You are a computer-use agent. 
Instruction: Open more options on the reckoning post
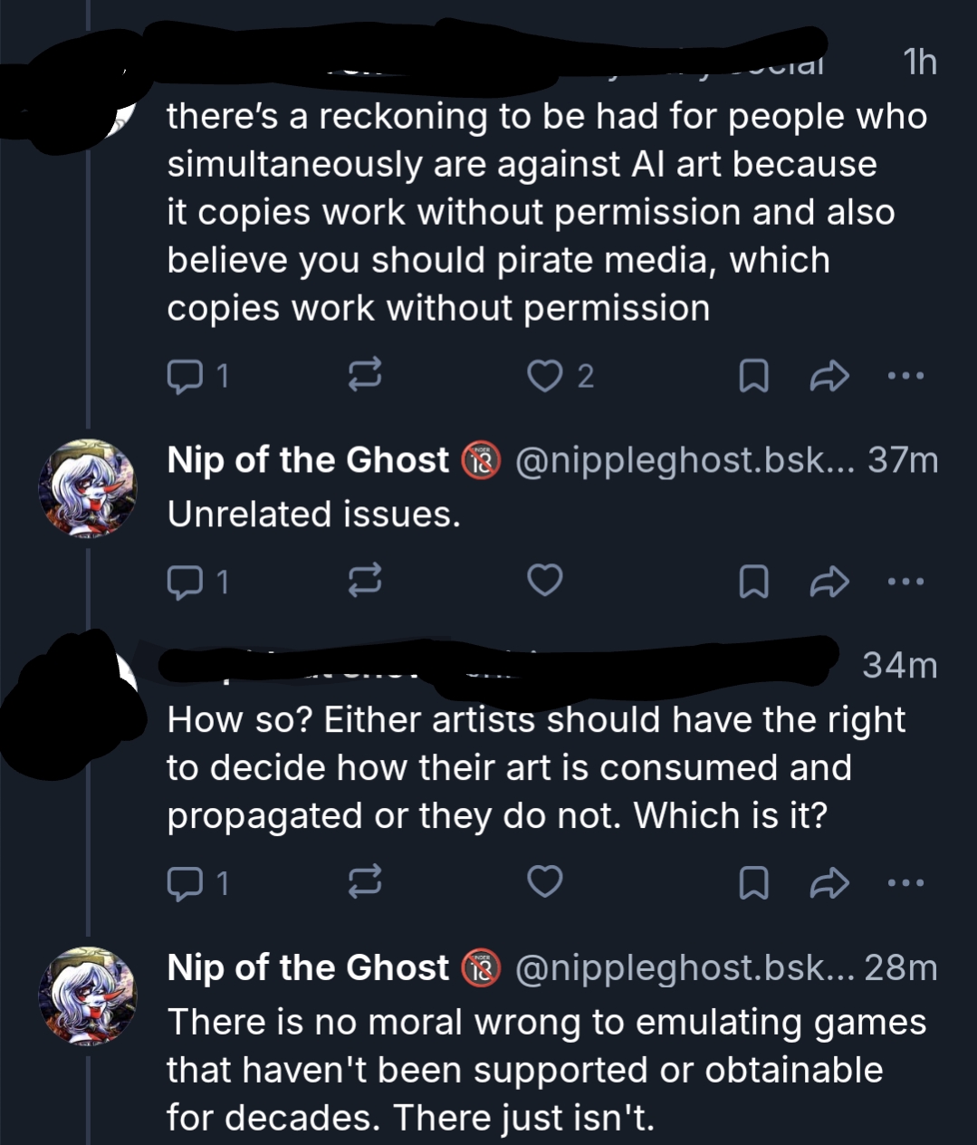pyautogui.click(x=907, y=376)
